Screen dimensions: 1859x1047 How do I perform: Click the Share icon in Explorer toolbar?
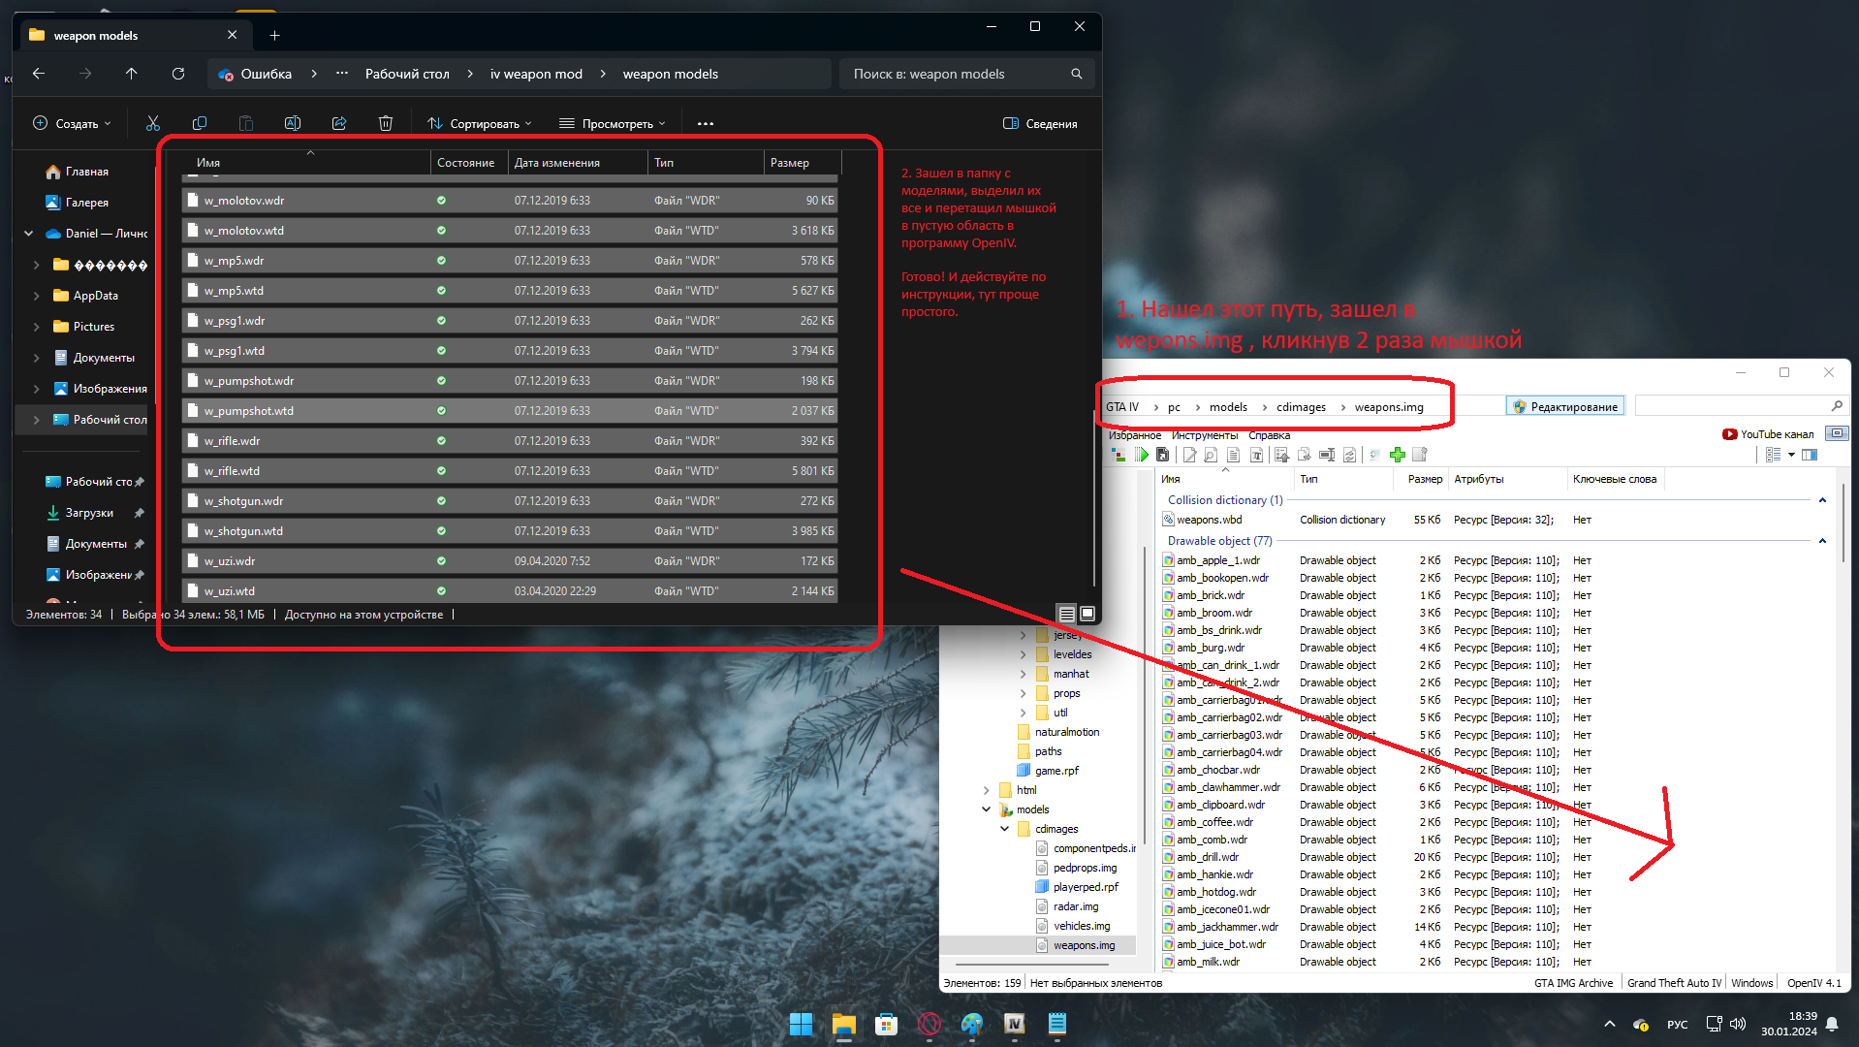coord(339,123)
